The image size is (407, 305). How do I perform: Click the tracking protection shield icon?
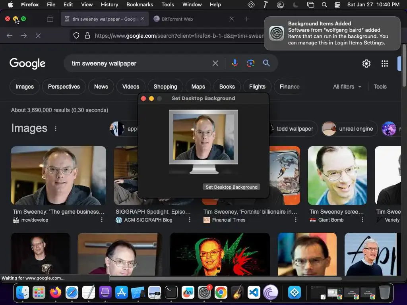[76, 35]
